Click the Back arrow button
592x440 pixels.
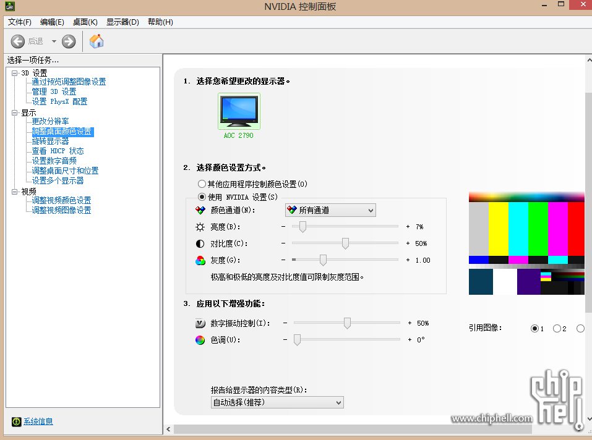[x=18, y=41]
